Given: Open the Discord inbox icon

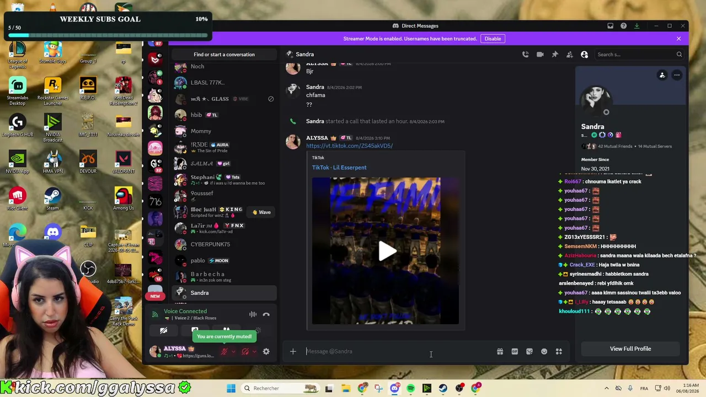Looking at the screenshot, I should [x=610, y=26].
